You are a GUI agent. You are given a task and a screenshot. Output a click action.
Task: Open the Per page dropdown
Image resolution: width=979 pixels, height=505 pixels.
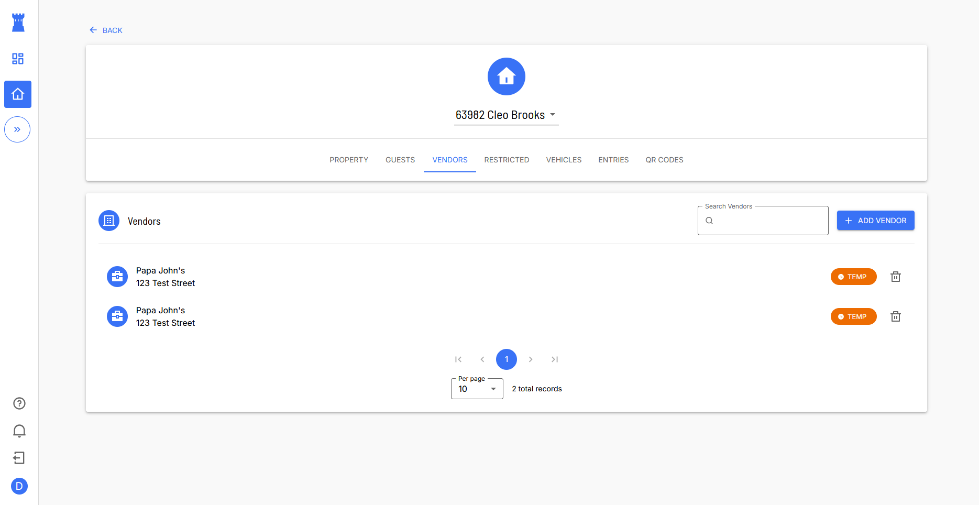(477, 389)
